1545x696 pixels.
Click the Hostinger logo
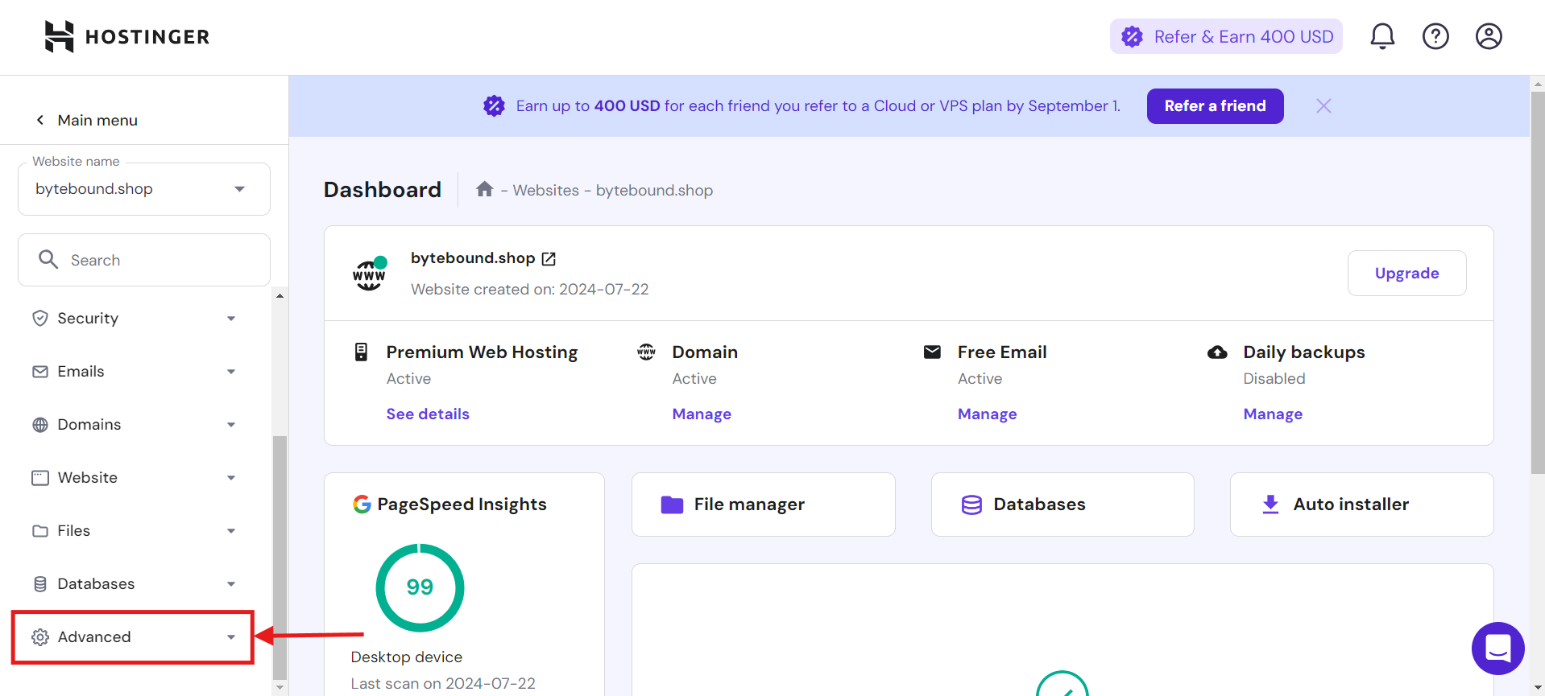(126, 36)
